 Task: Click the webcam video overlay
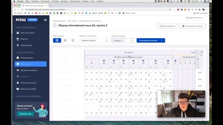(181, 104)
